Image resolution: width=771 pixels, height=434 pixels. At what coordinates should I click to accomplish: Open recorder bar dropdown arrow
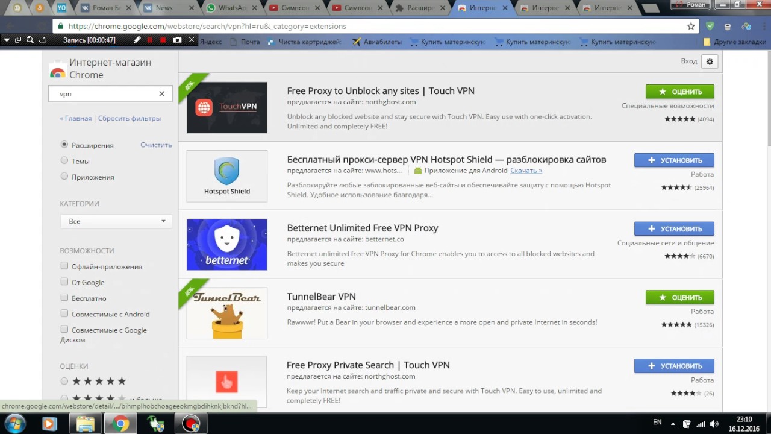point(6,40)
